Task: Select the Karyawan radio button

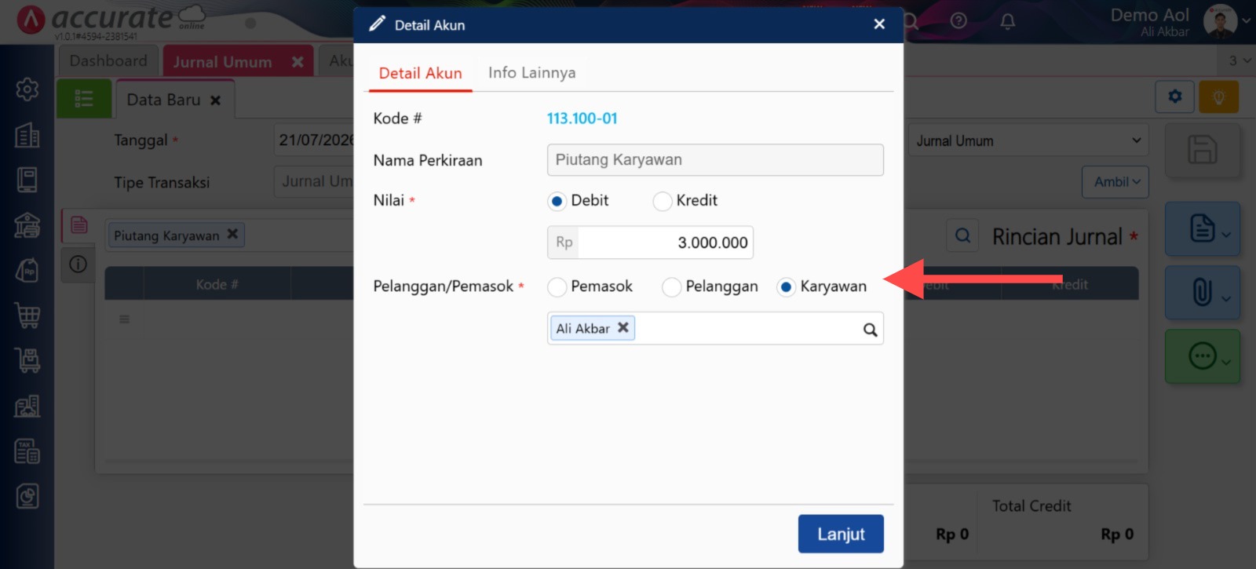Action: click(786, 287)
